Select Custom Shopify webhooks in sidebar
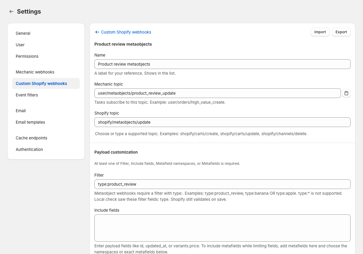This screenshot has width=363, height=254. point(46,83)
